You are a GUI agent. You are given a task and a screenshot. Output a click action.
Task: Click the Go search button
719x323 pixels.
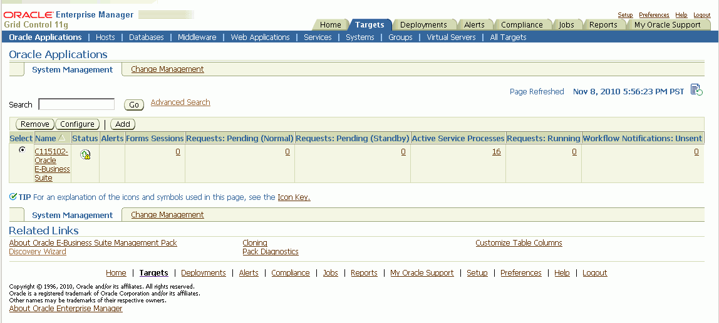coord(134,105)
